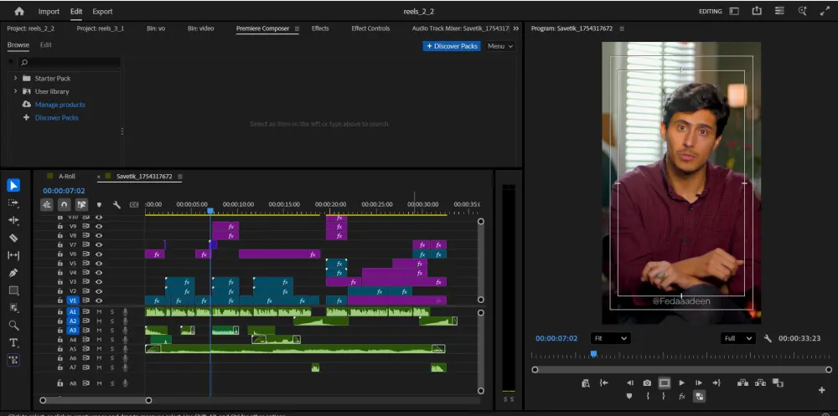Click Export Frame camera icon
Image resolution: width=838 pixels, height=416 pixels.
[647, 383]
